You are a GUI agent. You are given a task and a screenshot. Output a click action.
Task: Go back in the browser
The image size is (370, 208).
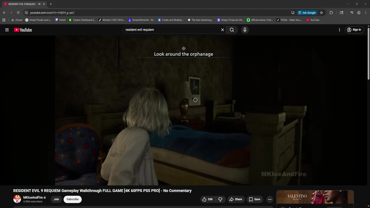[4, 13]
